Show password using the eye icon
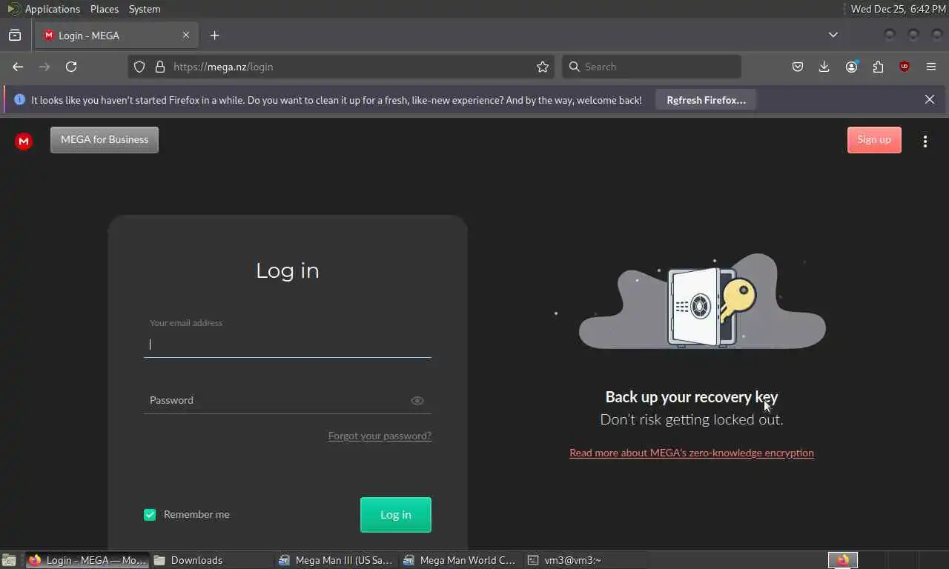 coord(417,401)
